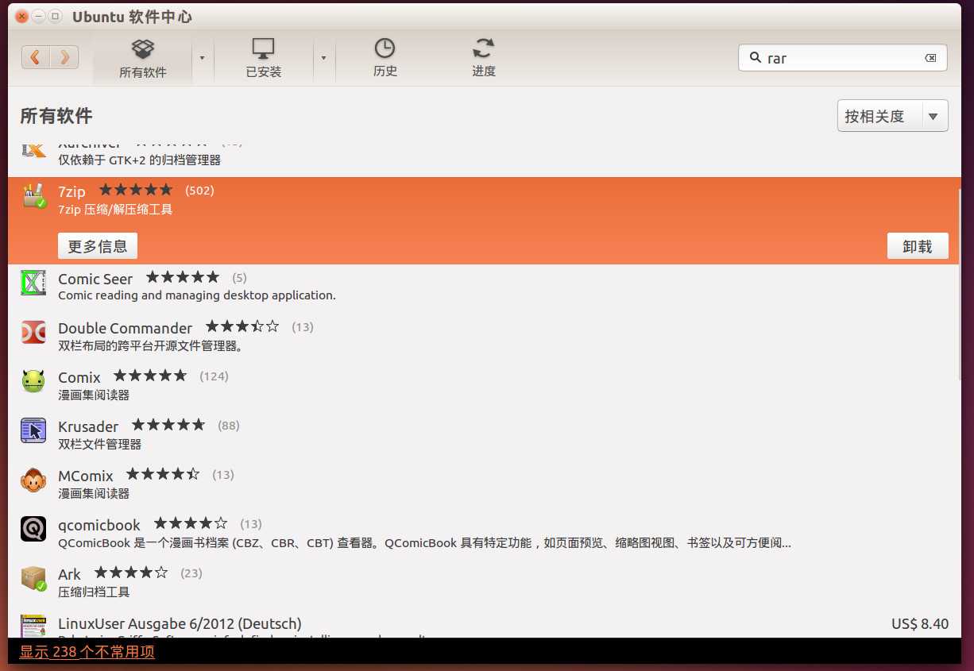The width and height of the screenshot is (974, 671).
Task: Switch to the 已安装 (Installed) view
Action: click(264, 59)
